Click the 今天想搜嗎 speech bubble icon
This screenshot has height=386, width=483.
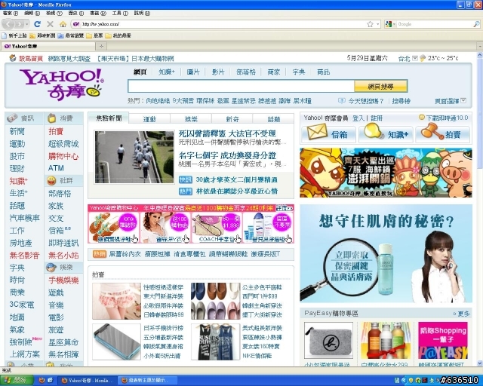342,101
